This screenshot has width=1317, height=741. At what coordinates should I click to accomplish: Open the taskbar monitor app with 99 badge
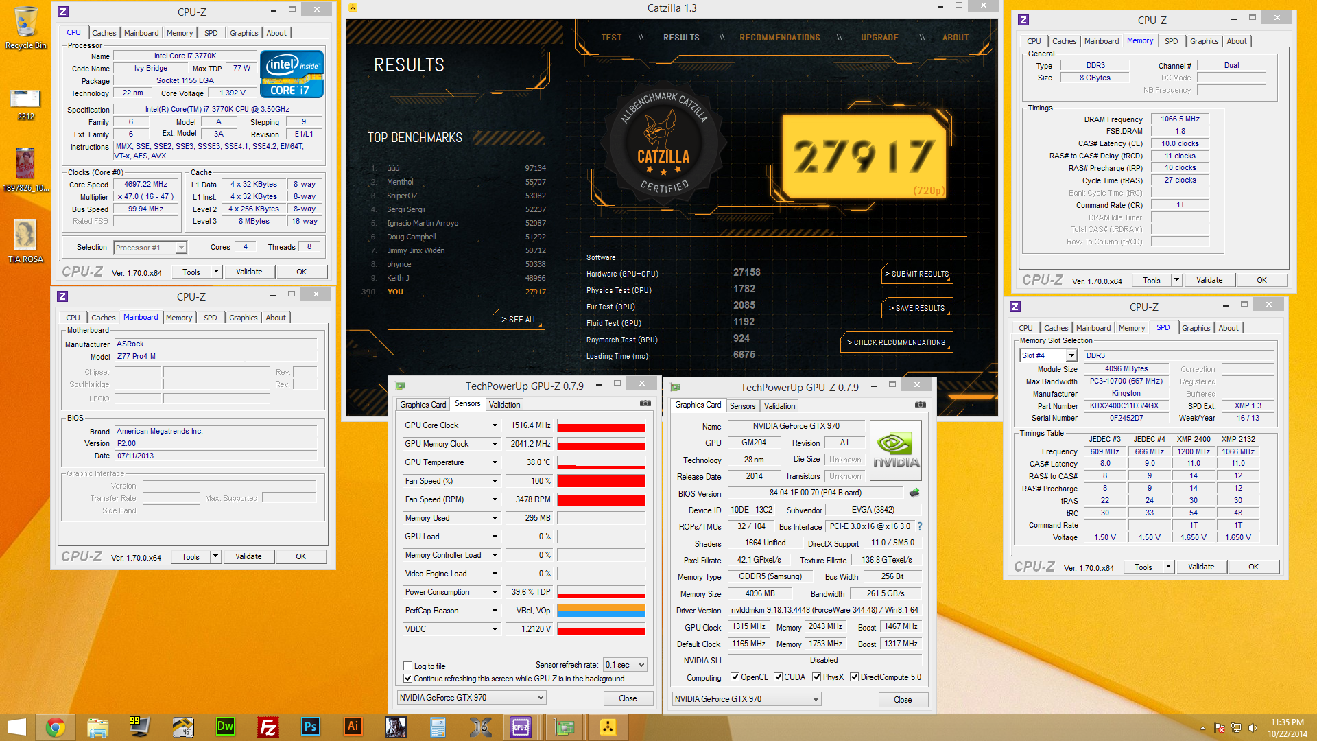140,727
